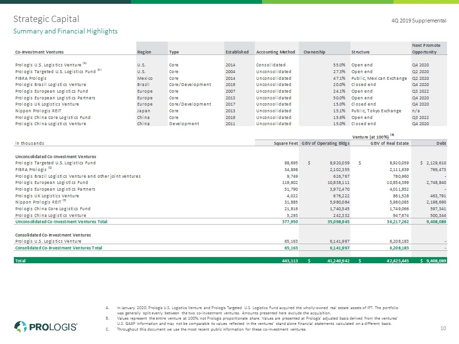
Task: Click the Square Feet column header
Action: 286,143
